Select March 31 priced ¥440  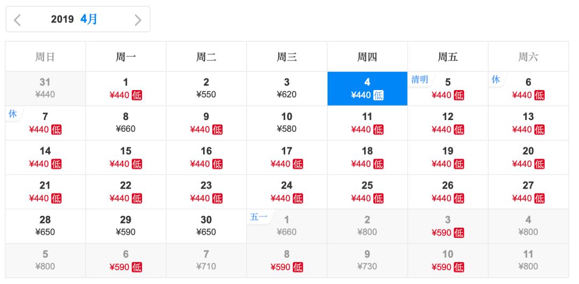[x=45, y=88]
